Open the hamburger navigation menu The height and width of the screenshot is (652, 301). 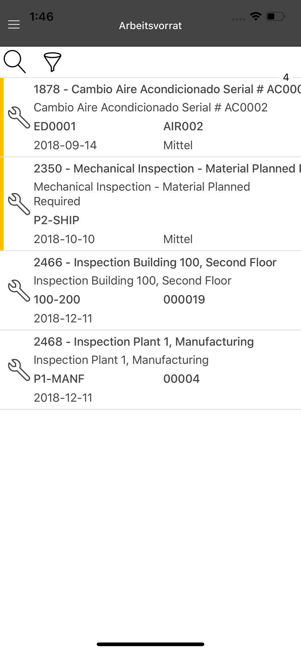click(x=14, y=25)
